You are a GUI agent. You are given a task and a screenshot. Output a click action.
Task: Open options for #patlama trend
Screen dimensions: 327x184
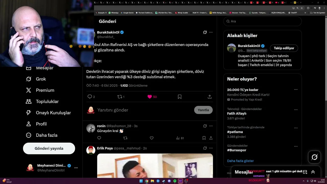point(296,128)
